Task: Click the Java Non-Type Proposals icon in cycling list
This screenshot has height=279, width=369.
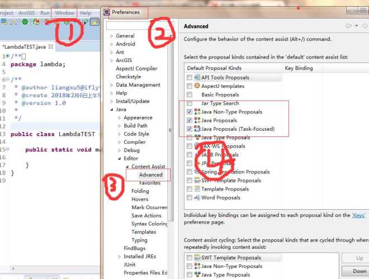Action: 197,266
